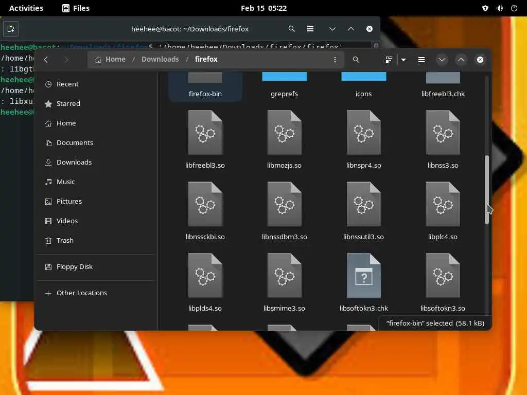
Task: Open Recent in the sidebar
Action: click(96, 84)
